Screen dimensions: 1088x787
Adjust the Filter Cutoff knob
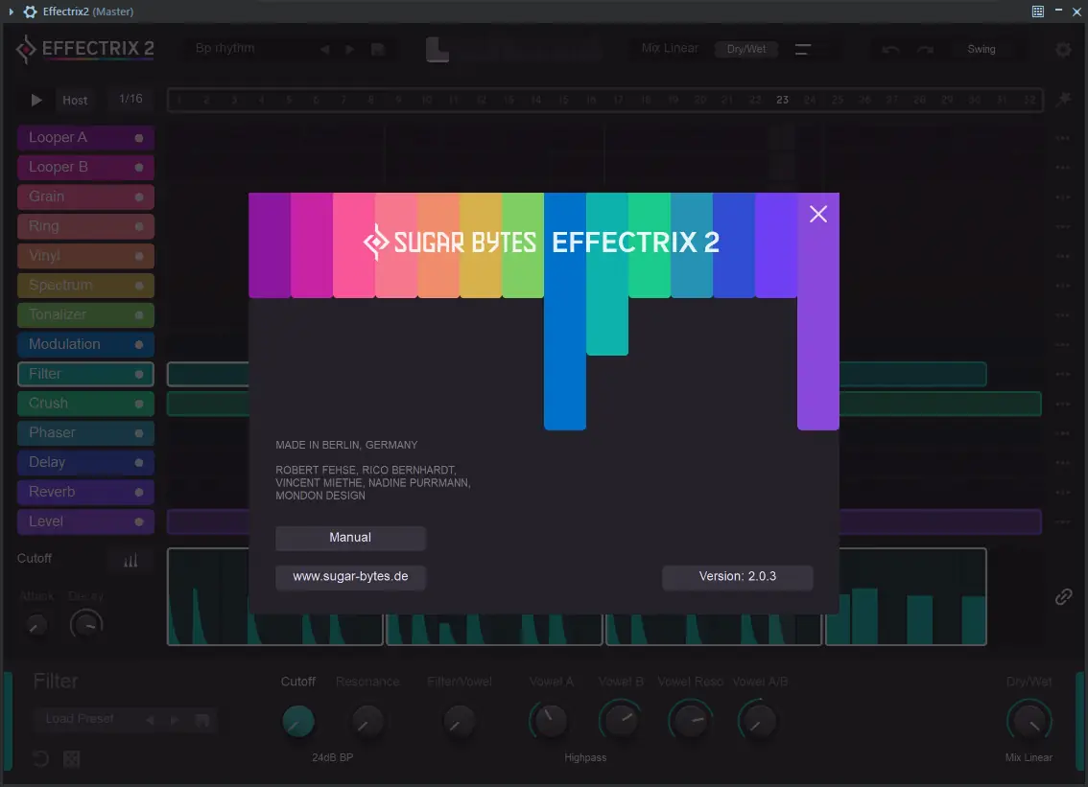tap(298, 722)
